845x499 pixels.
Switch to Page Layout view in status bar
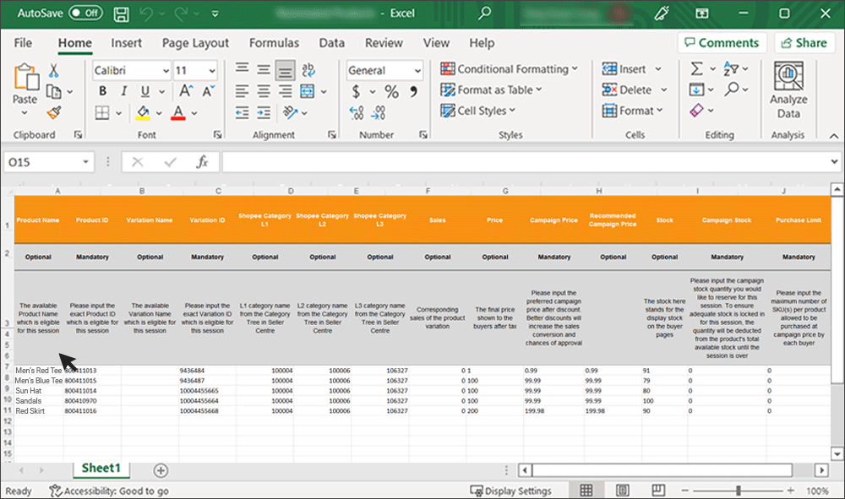[622, 491]
